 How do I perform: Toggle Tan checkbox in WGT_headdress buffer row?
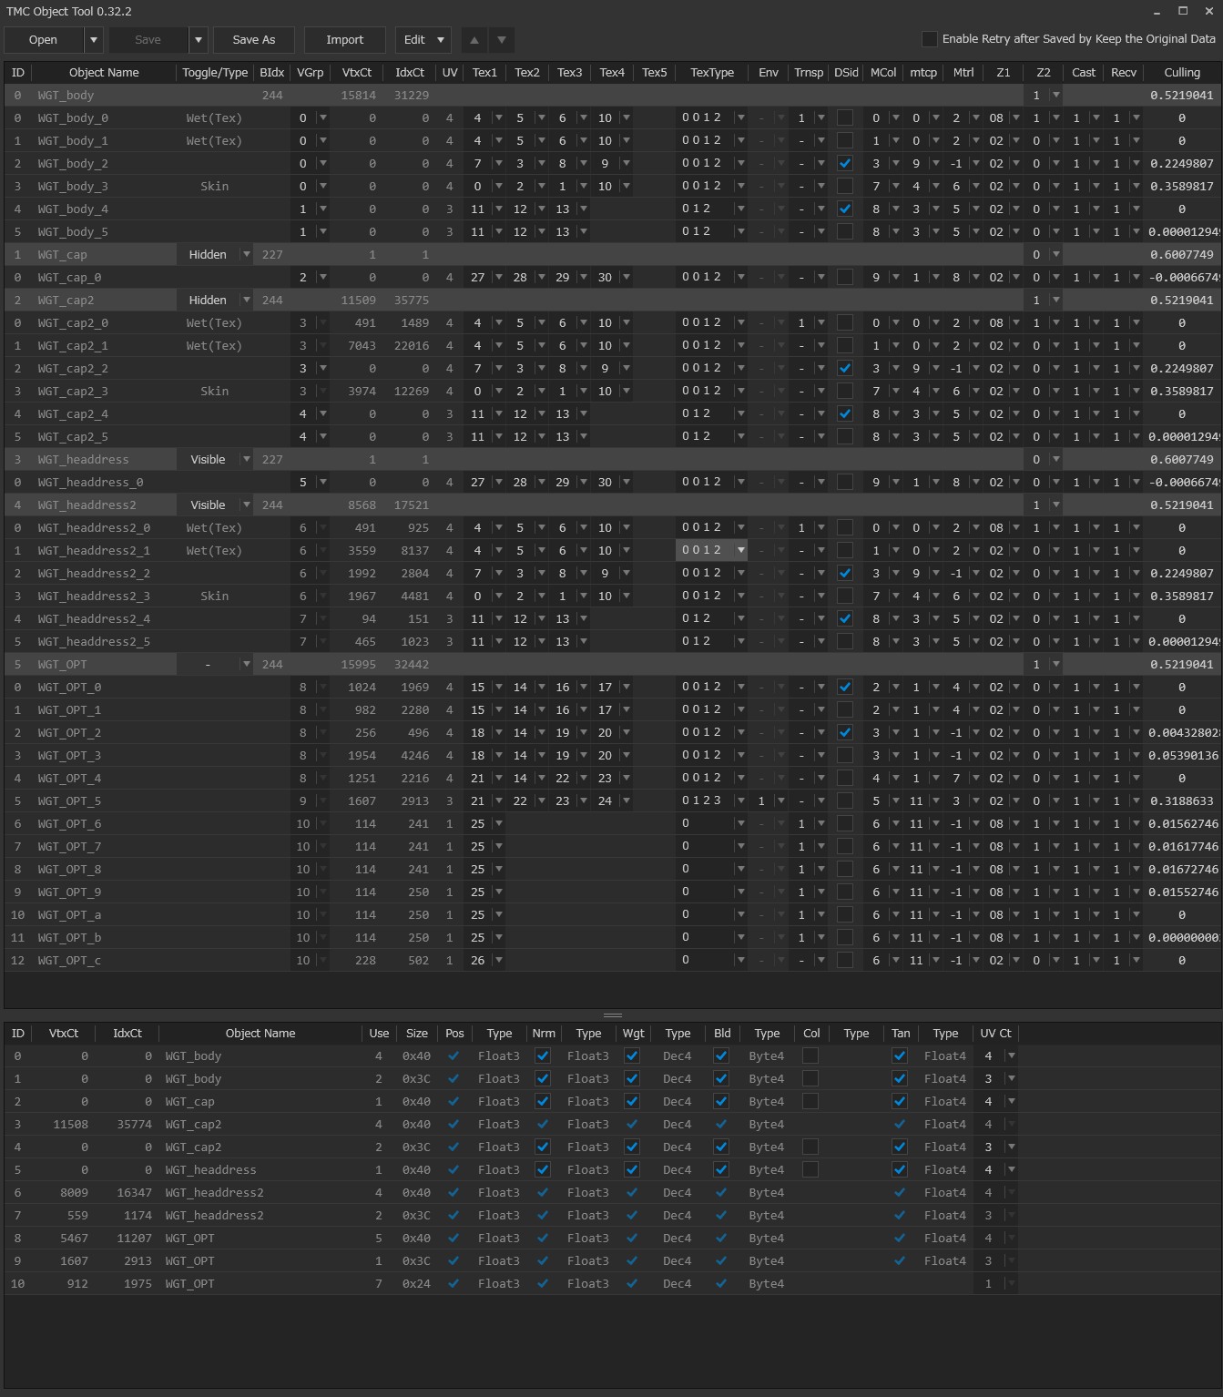(900, 1169)
